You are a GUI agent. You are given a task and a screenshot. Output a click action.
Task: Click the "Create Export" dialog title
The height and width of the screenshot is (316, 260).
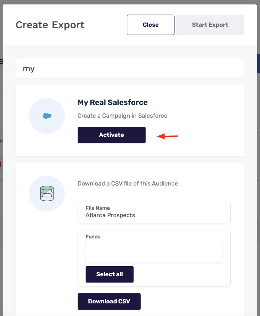click(50, 25)
